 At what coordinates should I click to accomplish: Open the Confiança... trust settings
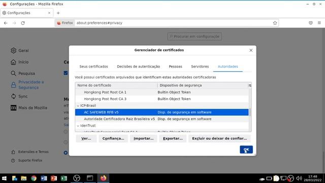click(x=113, y=138)
